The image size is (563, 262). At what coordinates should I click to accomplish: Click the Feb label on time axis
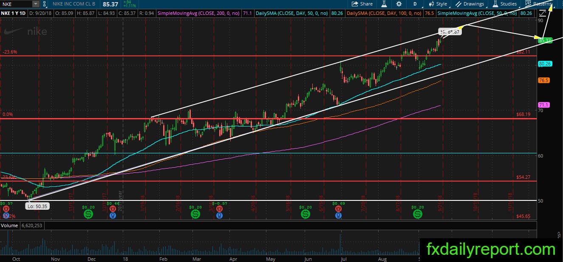click(x=163, y=259)
